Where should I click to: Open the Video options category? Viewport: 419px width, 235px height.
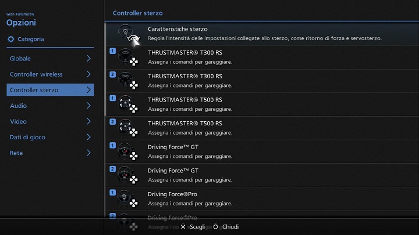pos(19,121)
